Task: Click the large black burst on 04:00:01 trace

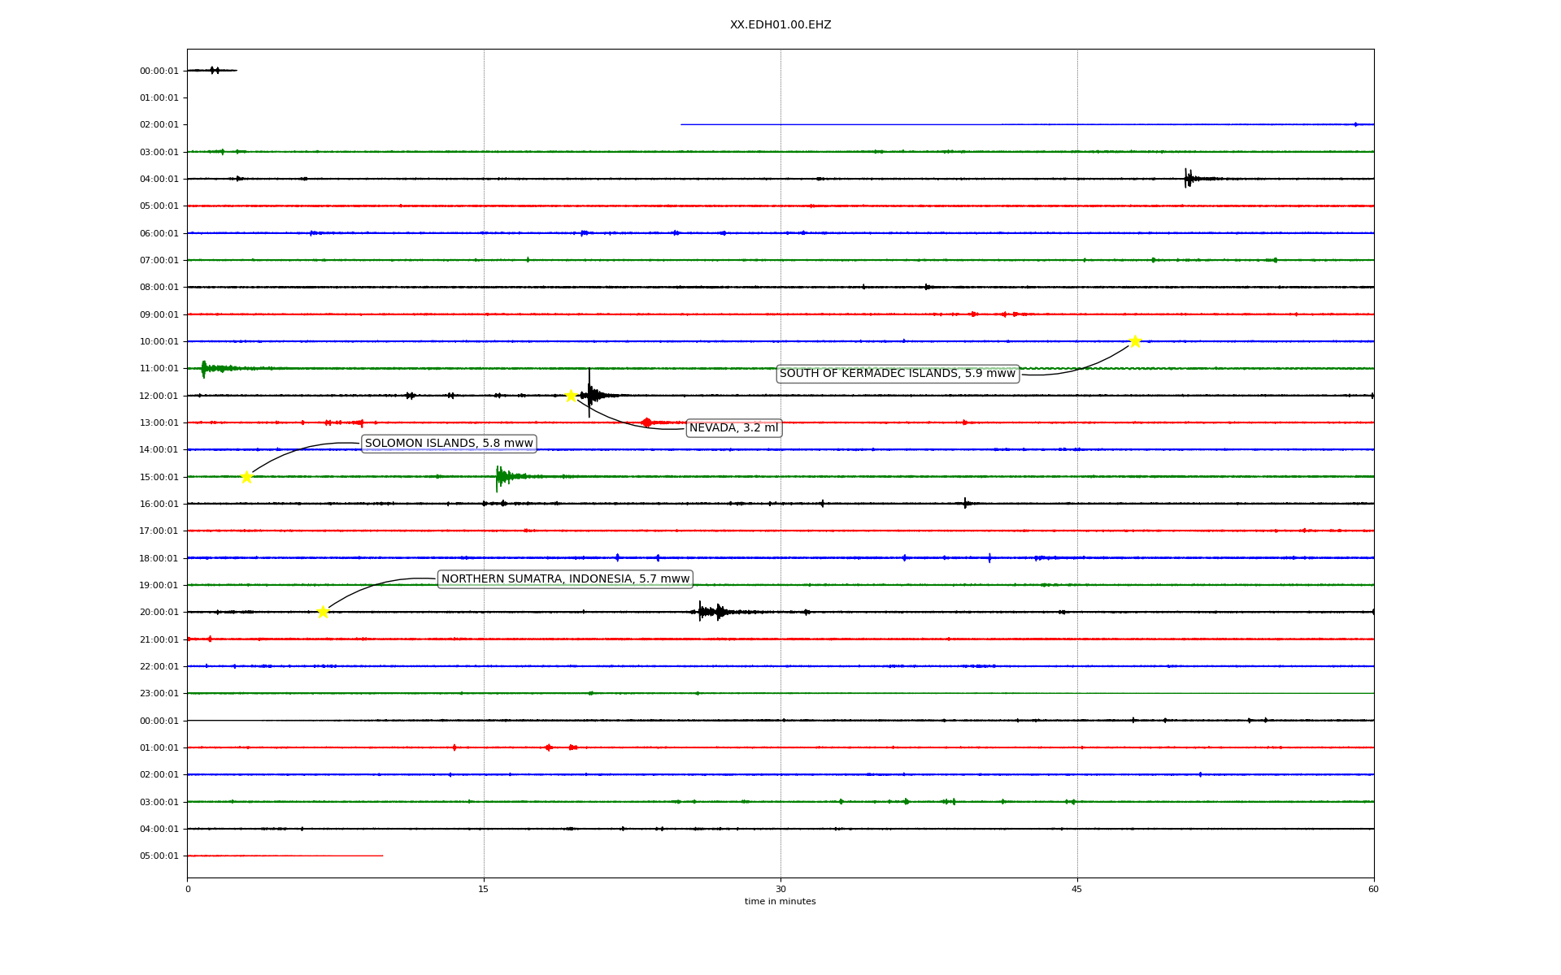Action: pos(1189,178)
